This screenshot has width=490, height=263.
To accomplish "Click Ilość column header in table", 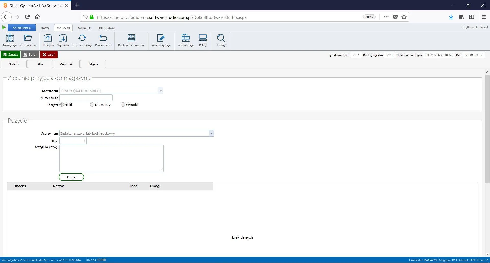I will pos(139,186).
